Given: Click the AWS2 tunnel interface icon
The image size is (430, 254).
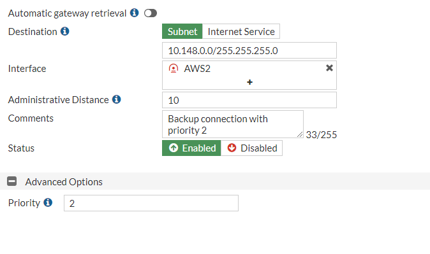Looking at the screenshot, I should [x=174, y=68].
